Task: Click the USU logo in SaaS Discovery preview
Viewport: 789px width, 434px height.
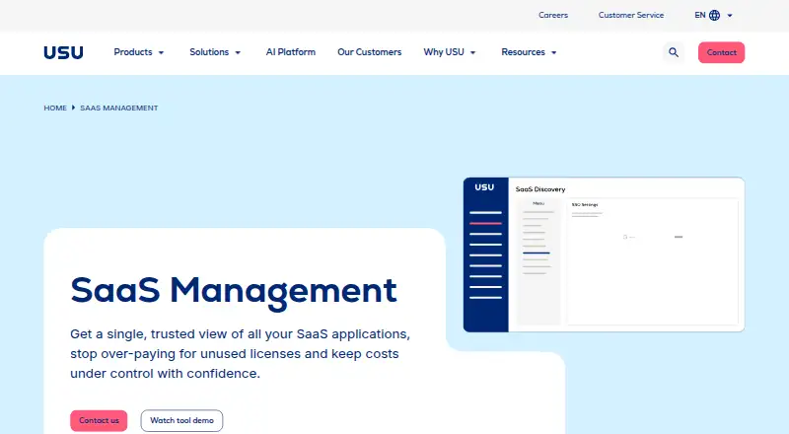Action: coord(484,187)
